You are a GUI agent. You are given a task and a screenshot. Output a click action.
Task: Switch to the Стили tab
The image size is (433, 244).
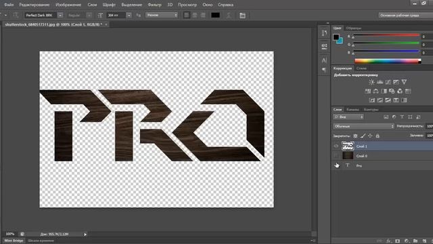pyautogui.click(x=361, y=68)
